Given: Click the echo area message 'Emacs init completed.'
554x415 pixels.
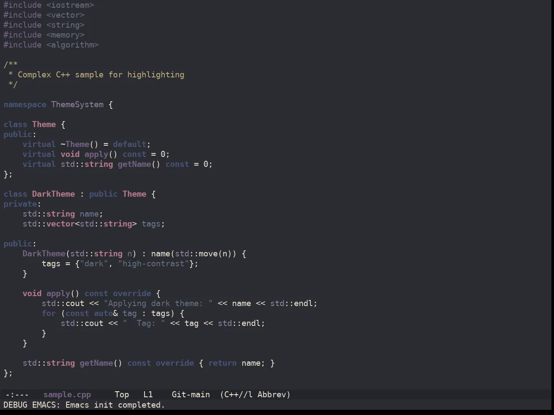Looking at the screenshot, I should [x=115, y=405].
